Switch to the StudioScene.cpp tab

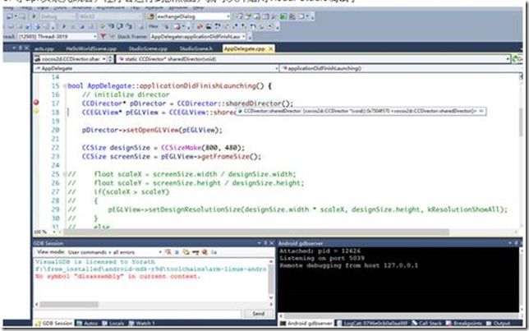pos(148,49)
